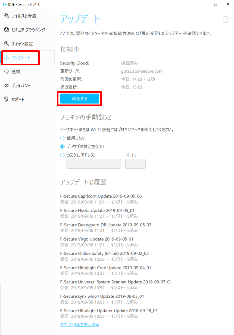234x335 pixels.
Task: Click the 確認する update button
Action: tap(80, 99)
